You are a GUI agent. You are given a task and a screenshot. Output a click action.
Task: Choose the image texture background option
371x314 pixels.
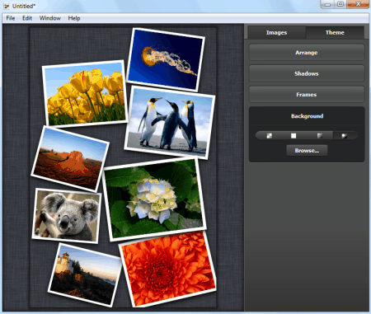tap(345, 135)
